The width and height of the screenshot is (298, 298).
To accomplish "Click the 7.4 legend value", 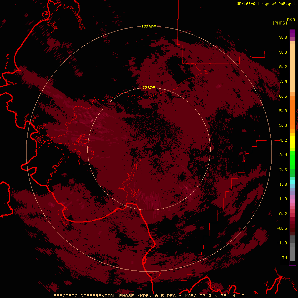I will (283, 81).
